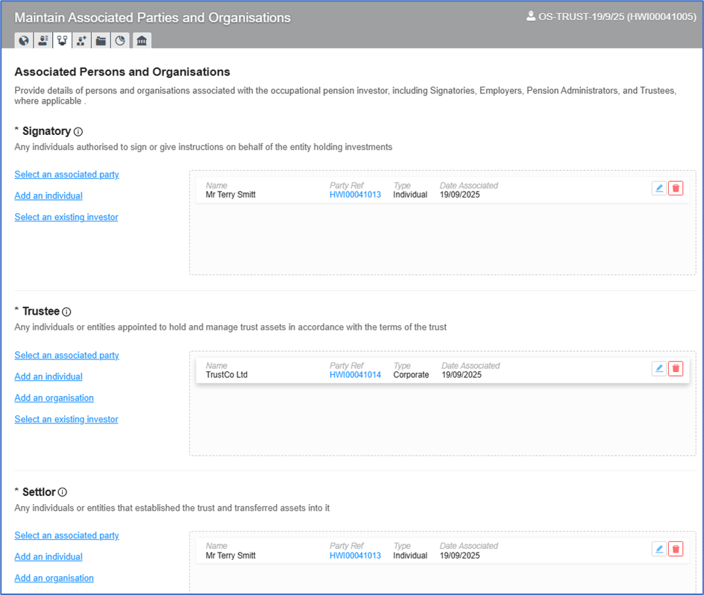Delete the Signatory Mr Terry Smitt entry

coord(676,188)
